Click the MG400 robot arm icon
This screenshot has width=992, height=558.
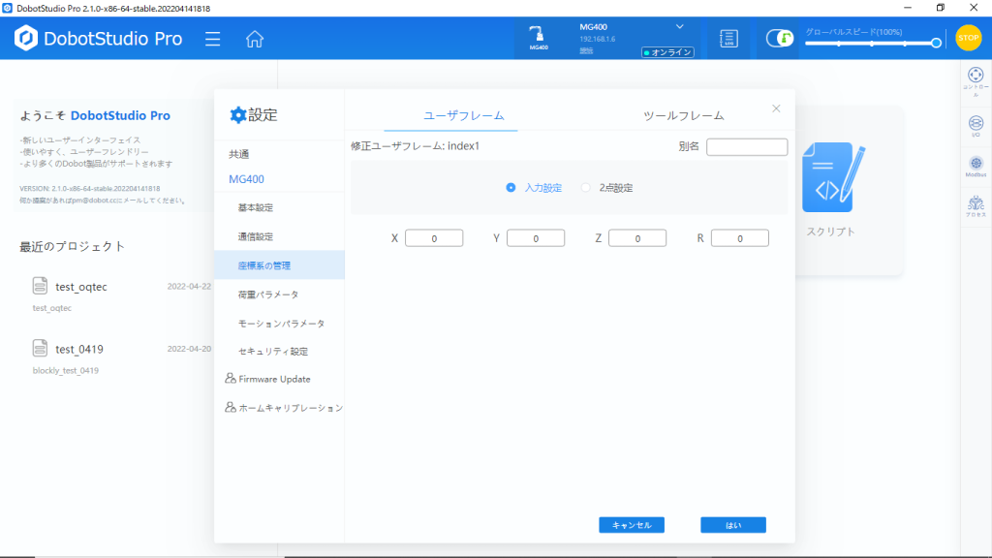(x=538, y=38)
